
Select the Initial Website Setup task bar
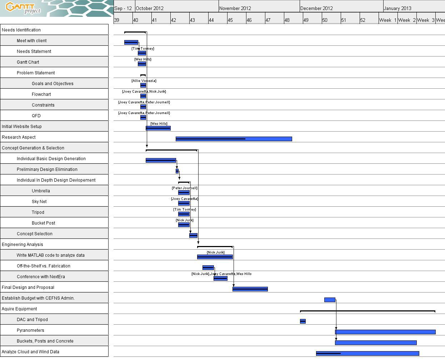pyautogui.click(x=158, y=128)
